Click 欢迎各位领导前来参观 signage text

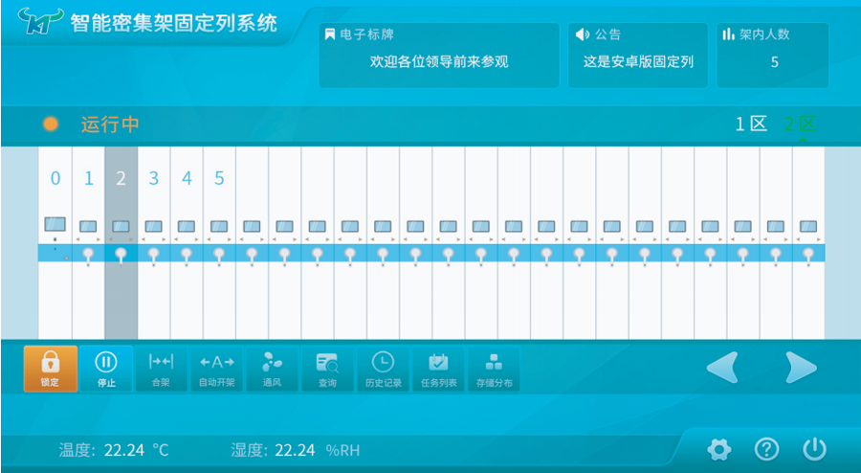click(439, 62)
